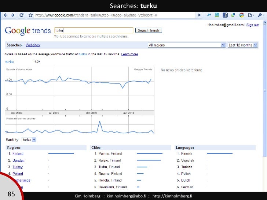
Task: Click scrollbar up arrow at top right
Action: coord(265,22)
